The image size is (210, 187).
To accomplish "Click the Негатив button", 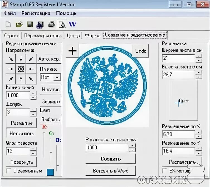I will [x=51, y=89].
